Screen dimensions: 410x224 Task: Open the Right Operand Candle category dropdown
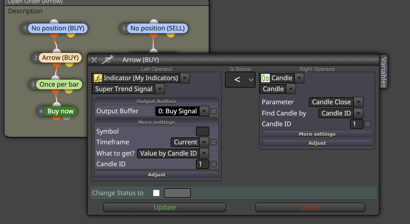coord(299,78)
